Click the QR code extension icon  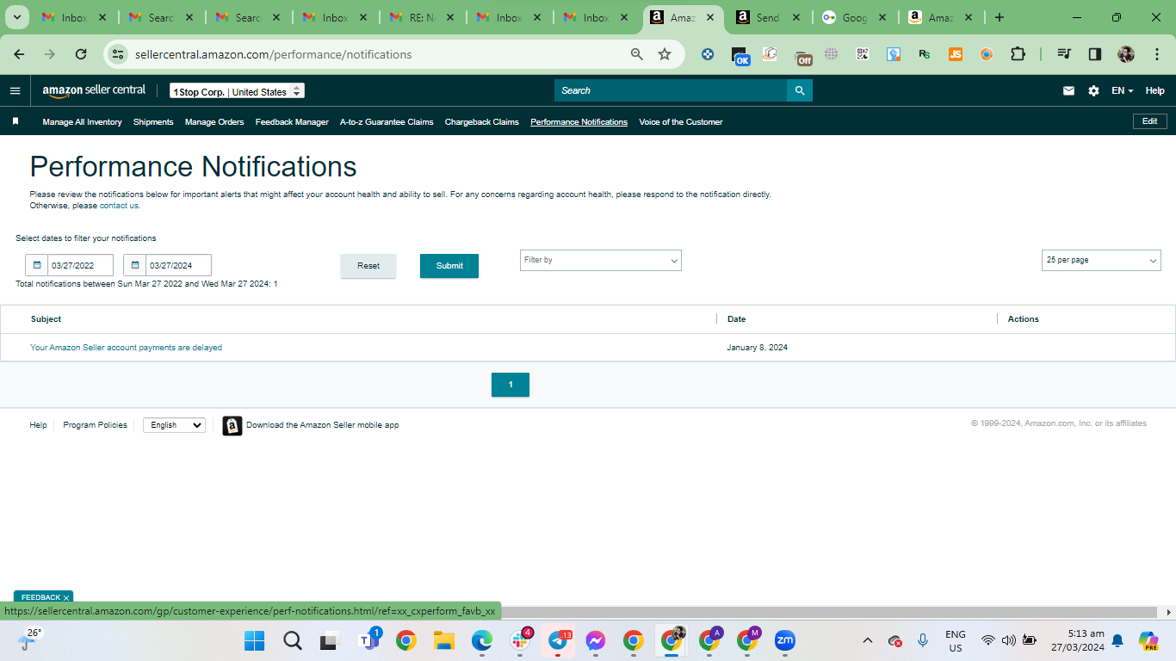[863, 54]
